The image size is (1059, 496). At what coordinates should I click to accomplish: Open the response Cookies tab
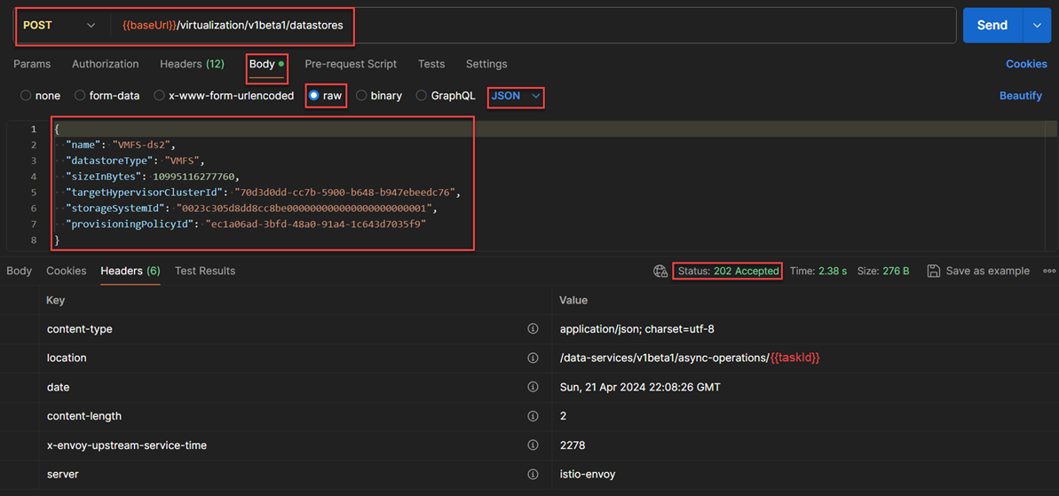pyautogui.click(x=67, y=271)
